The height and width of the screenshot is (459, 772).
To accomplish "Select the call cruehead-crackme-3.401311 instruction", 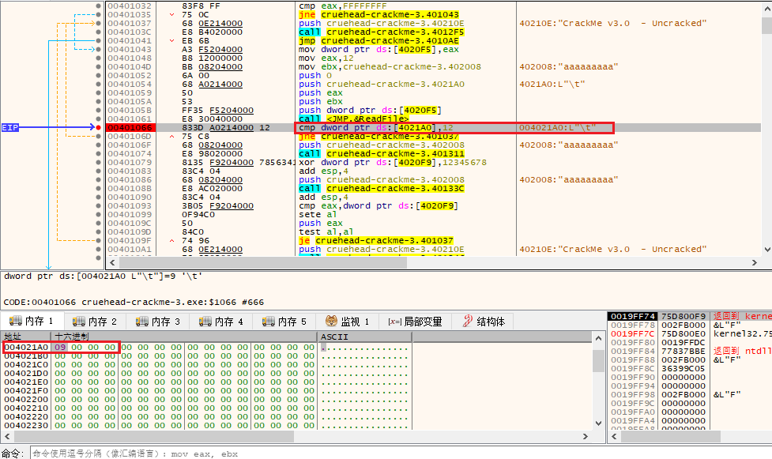I will click(x=381, y=153).
